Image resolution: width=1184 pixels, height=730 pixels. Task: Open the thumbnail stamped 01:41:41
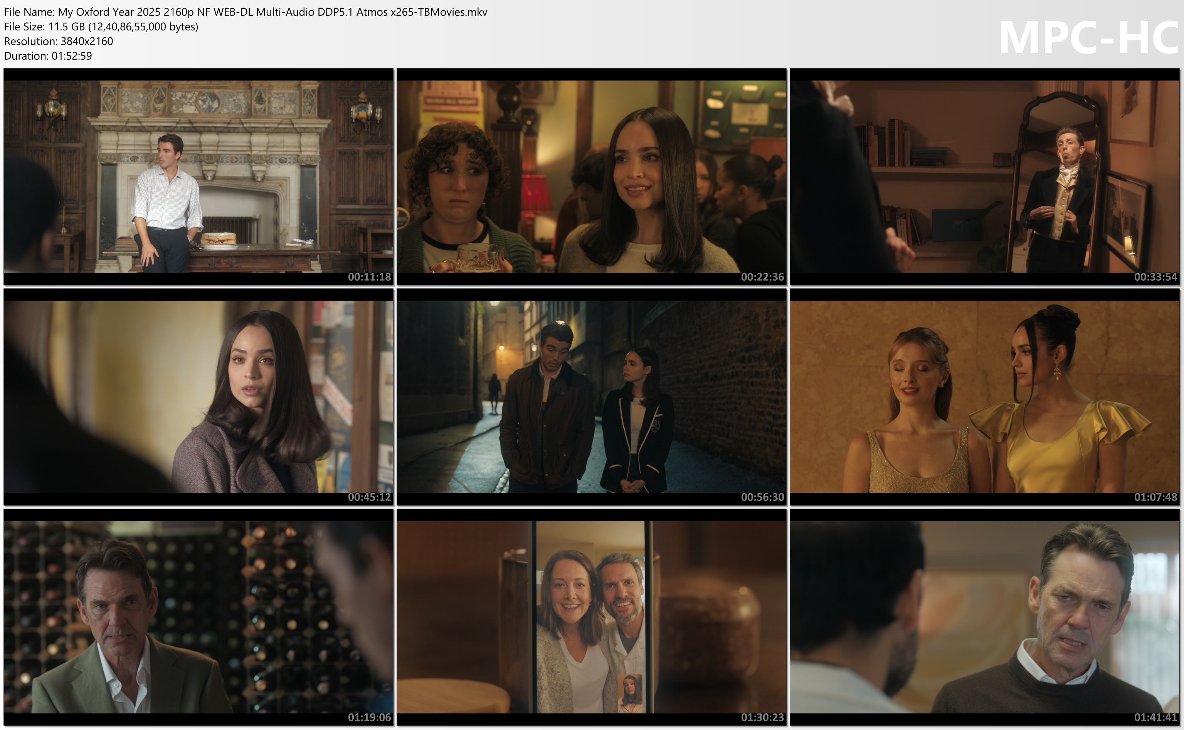coord(985,617)
